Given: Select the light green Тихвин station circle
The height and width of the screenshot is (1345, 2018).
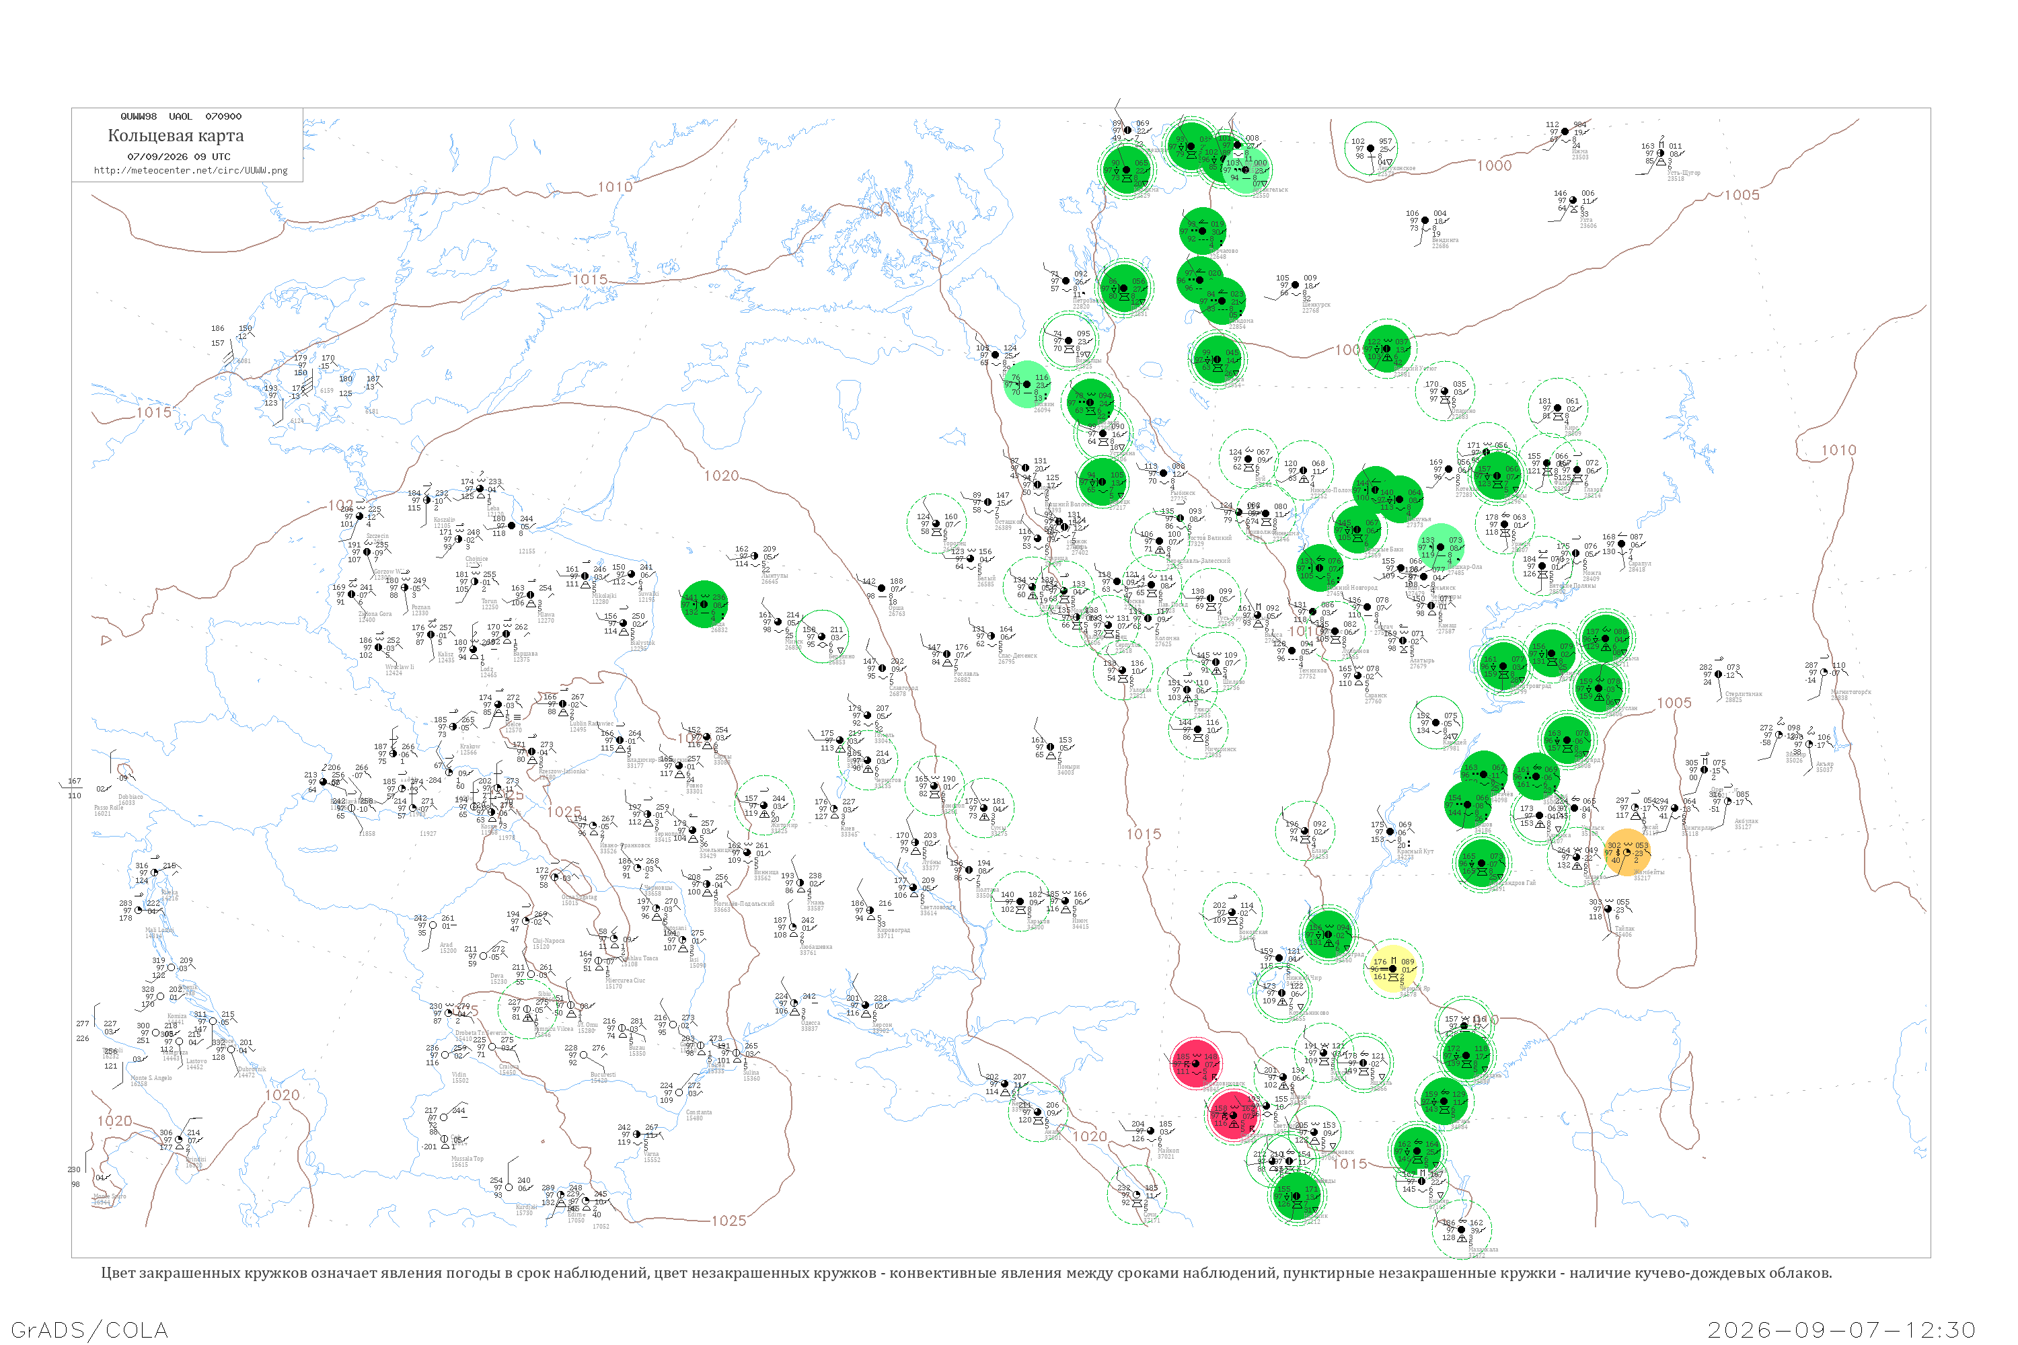Looking at the screenshot, I should coord(1027,384).
